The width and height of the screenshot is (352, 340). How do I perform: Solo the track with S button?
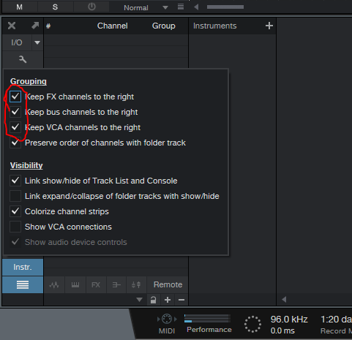(55, 7)
